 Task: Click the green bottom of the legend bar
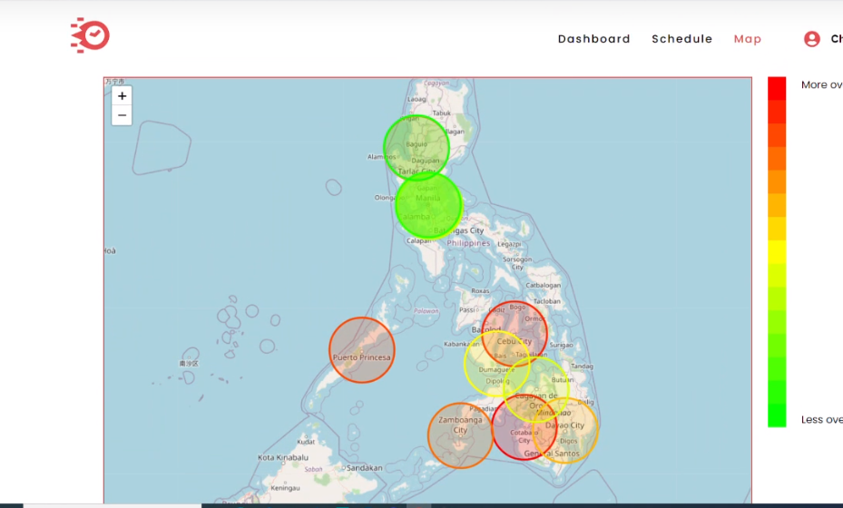(x=777, y=415)
